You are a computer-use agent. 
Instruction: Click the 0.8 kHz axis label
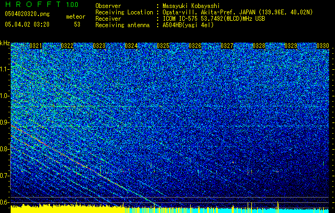point(5,149)
